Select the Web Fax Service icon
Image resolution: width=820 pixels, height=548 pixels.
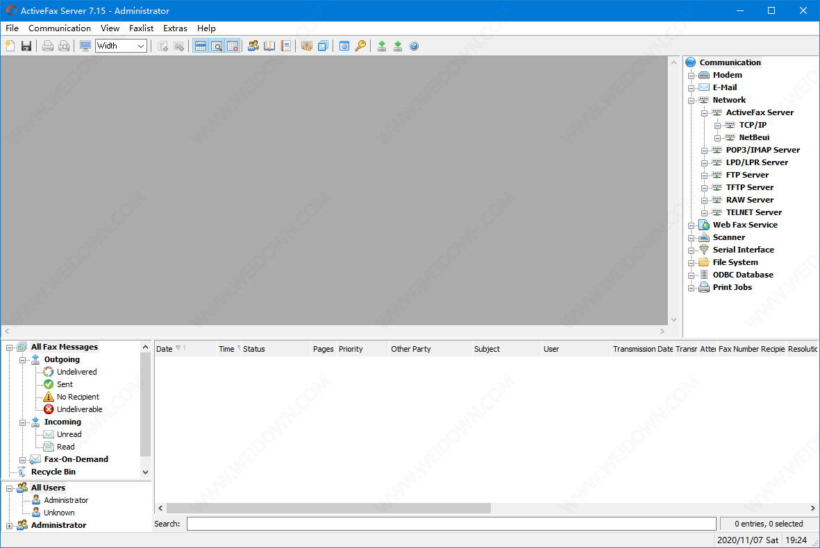705,225
